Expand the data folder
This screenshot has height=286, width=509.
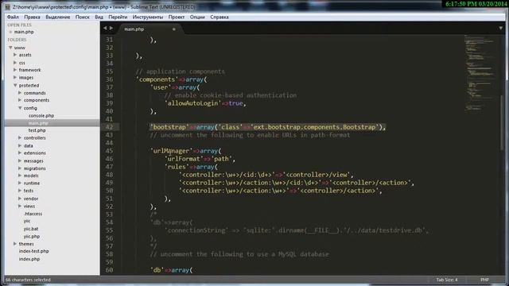[20, 145]
